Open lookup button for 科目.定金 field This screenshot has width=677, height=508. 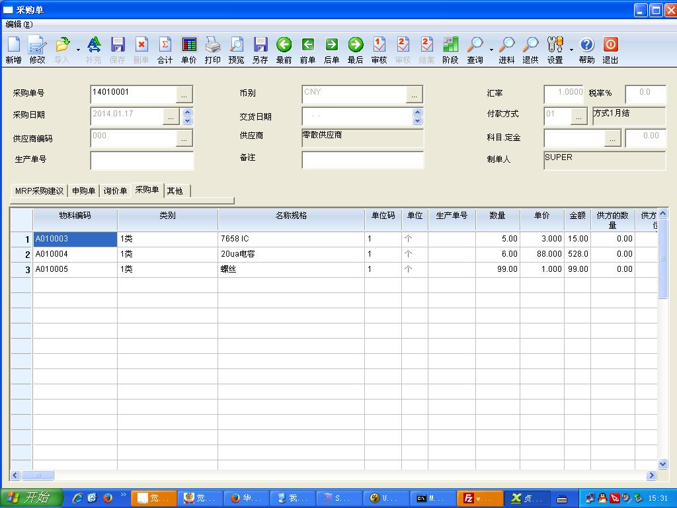pos(612,138)
